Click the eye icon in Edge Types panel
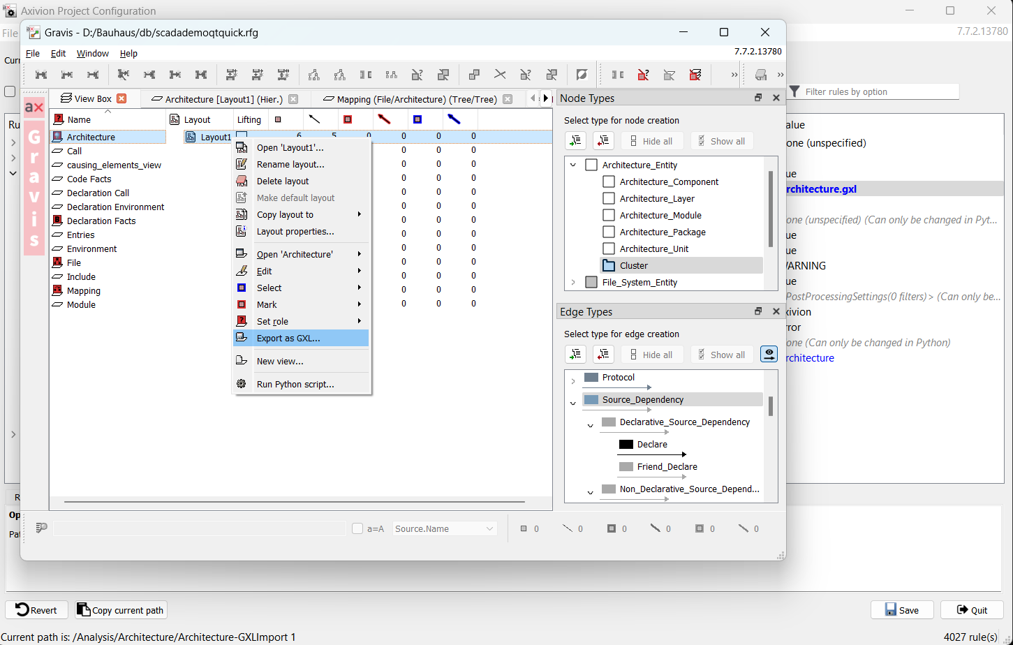1013x645 pixels. (x=769, y=355)
